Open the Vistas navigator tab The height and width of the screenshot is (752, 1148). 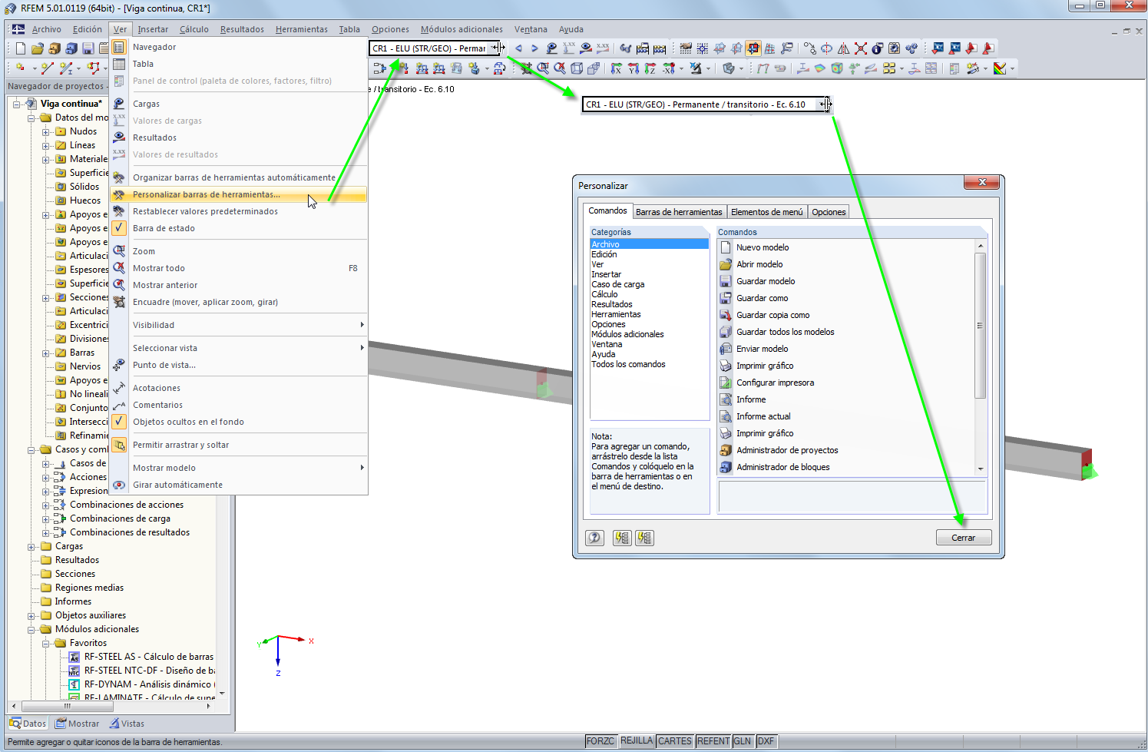pyautogui.click(x=127, y=724)
